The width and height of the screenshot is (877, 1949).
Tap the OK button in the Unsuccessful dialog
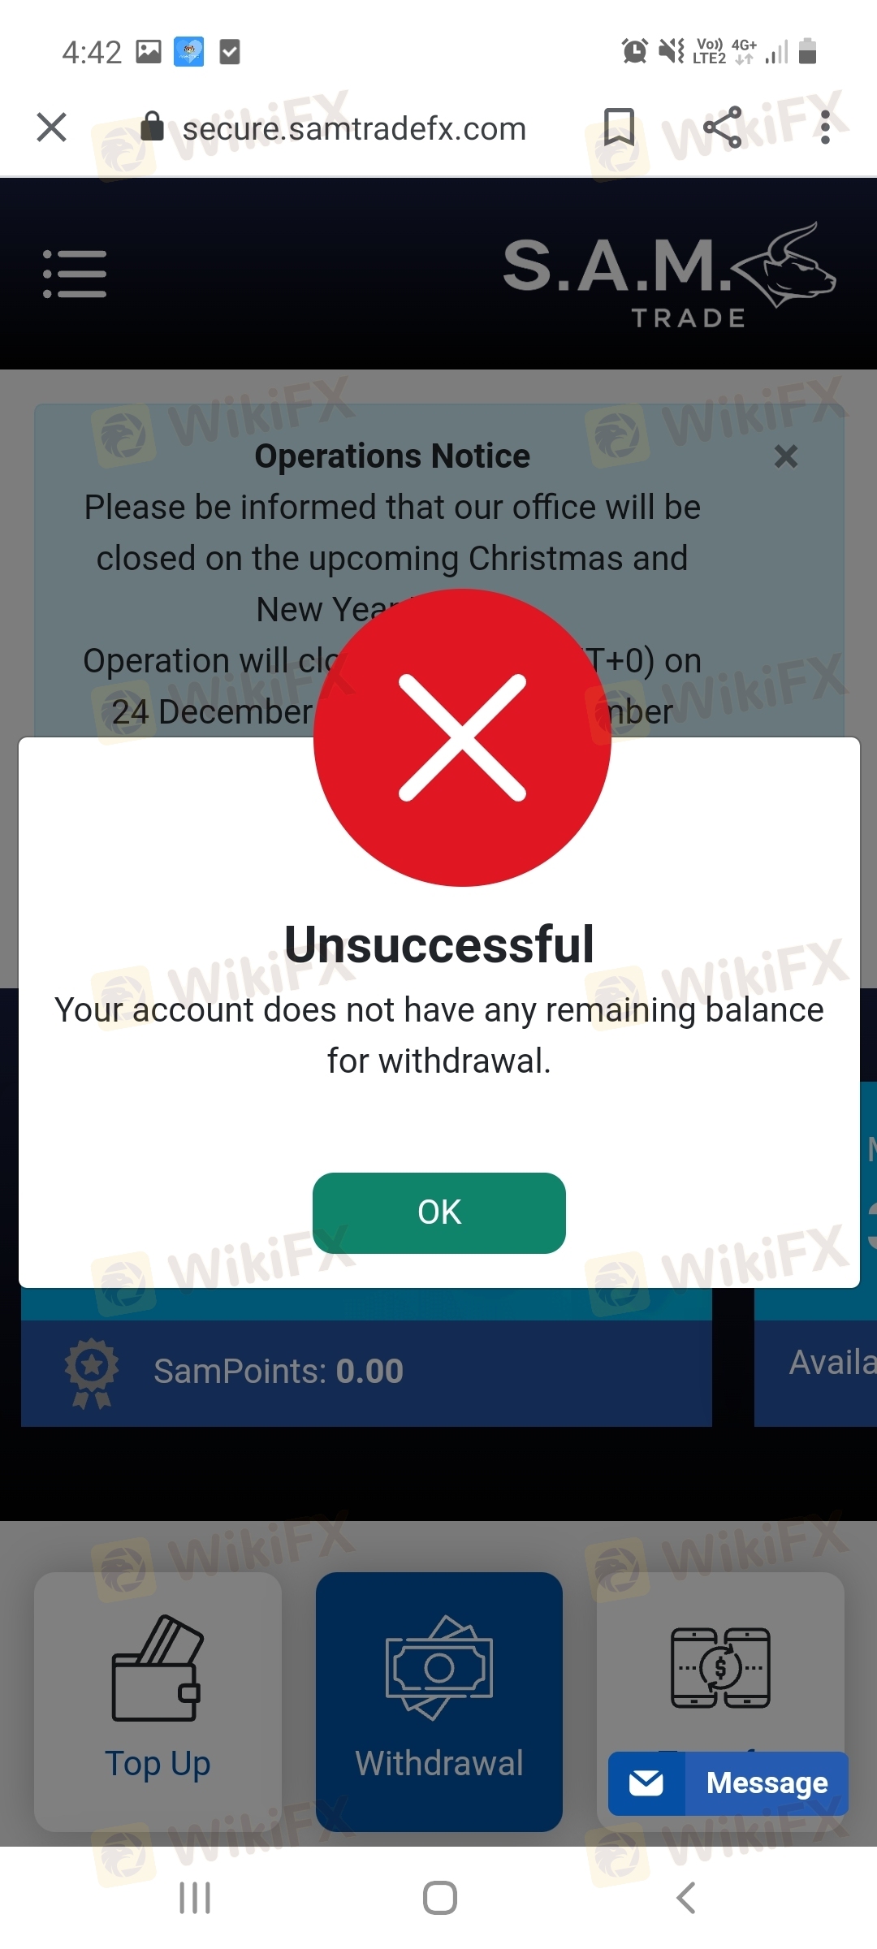click(439, 1212)
